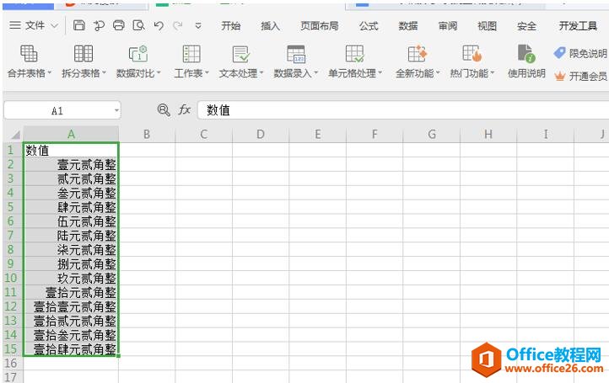Click the 合并表格 icon
The image size is (609, 383).
29,54
